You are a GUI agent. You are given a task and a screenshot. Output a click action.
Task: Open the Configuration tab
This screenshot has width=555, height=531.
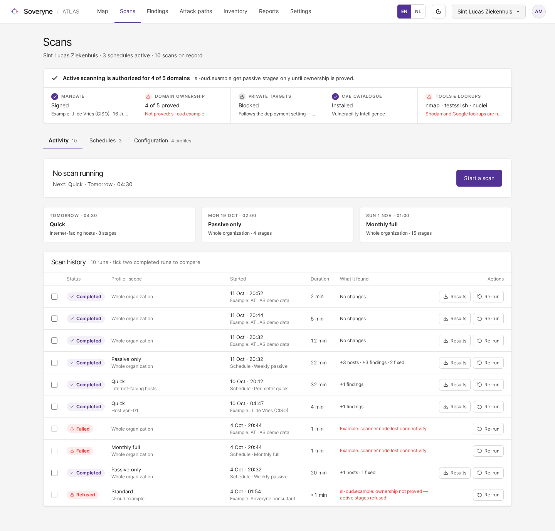click(x=163, y=140)
